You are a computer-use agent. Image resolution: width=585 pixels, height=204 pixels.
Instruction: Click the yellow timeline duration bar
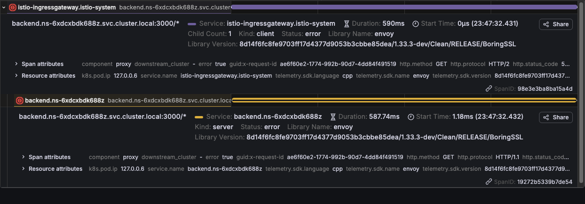click(403, 100)
